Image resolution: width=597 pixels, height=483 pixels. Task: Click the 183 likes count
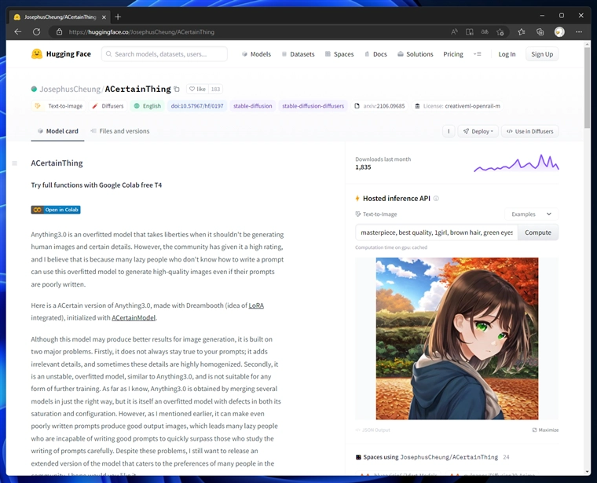[x=215, y=89]
